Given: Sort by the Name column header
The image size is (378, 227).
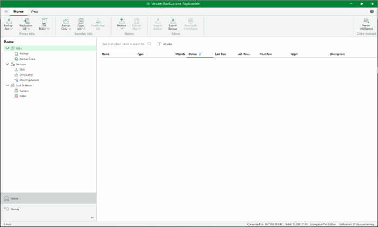Looking at the screenshot, I should tap(106, 54).
